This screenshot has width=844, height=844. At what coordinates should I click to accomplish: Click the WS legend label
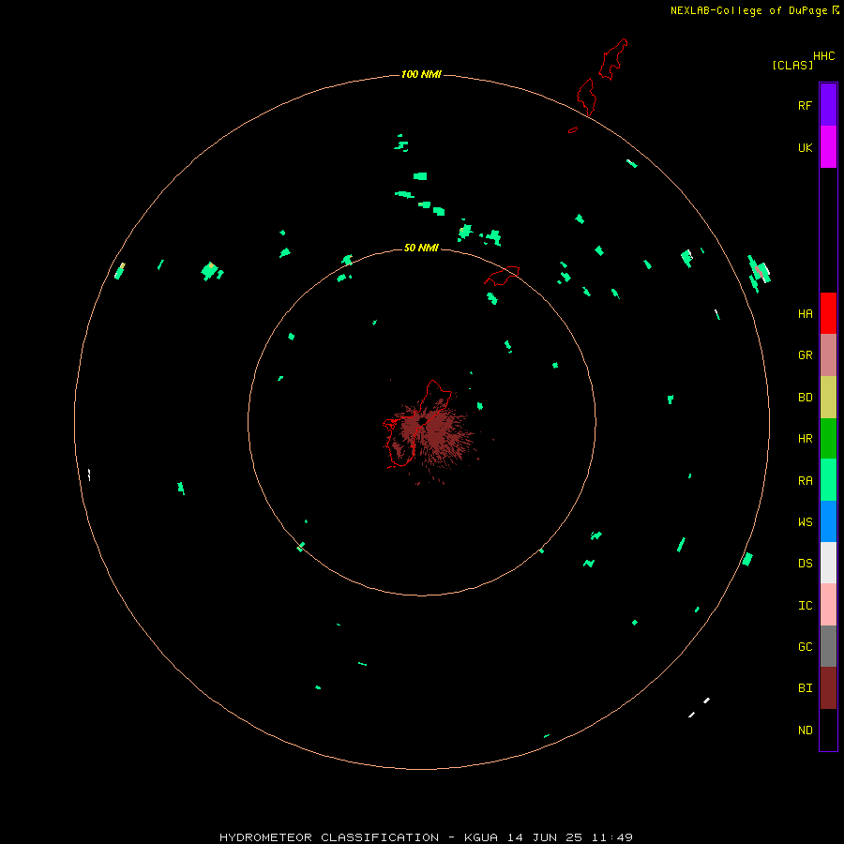pos(805,522)
